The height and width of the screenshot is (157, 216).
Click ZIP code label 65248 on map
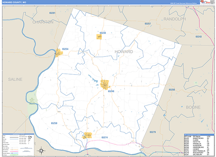point(111,91)
